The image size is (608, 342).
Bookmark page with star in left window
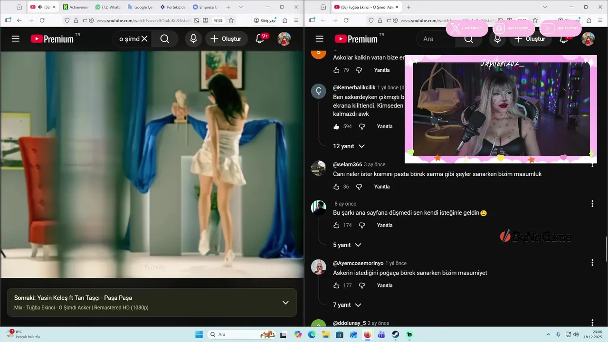tap(231, 20)
